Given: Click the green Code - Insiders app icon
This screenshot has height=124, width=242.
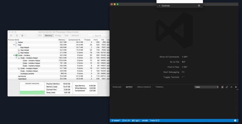Looking at the screenshot, I should point(16,55).
